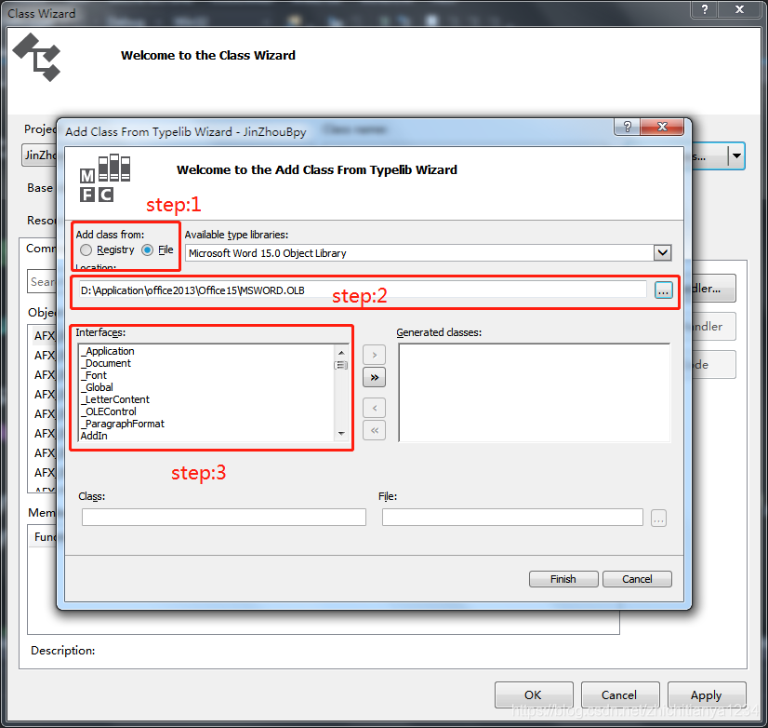Click Interfaces list scroll up arrow
The width and height of the screenshot is (768, 728).
[x=341, y=353]
